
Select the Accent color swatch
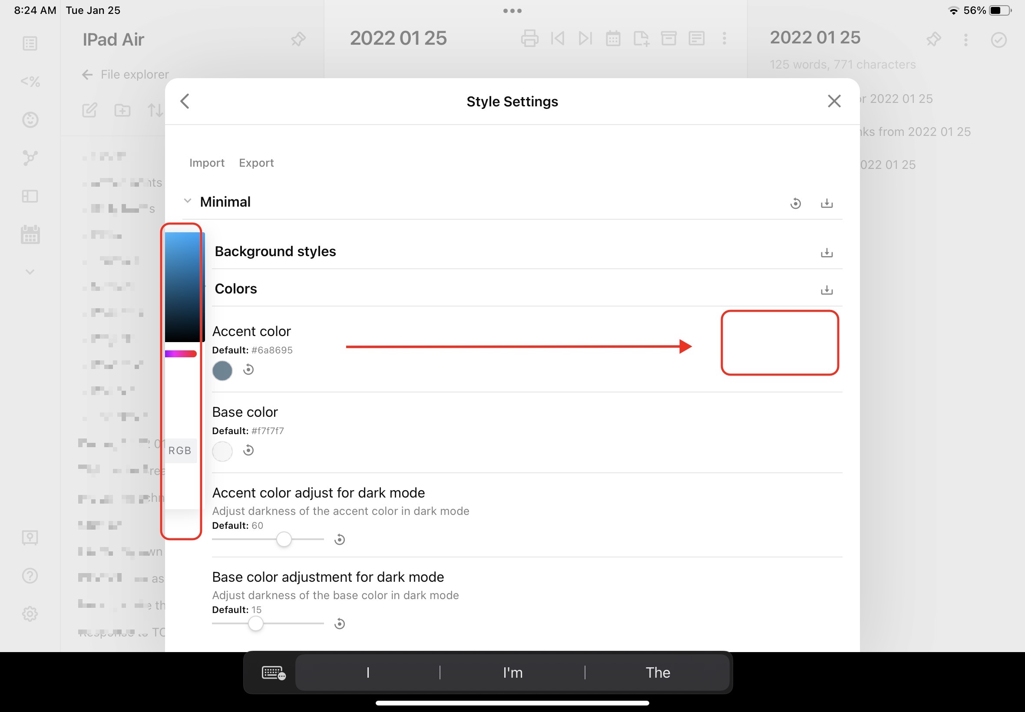222,370
